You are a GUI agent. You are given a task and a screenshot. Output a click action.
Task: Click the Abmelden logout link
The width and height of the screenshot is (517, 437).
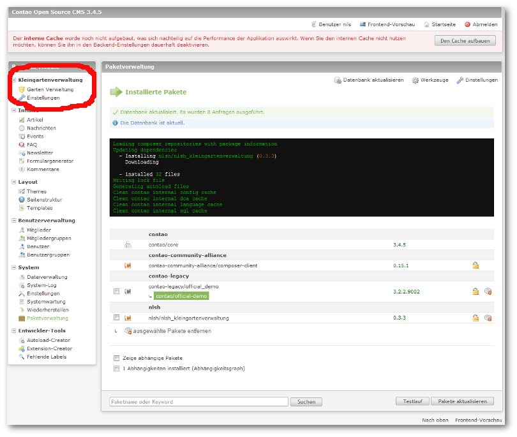point(481,24)
